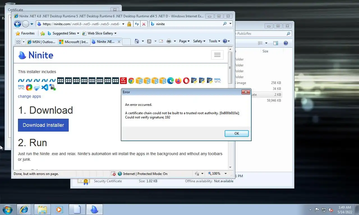Open a new blank tab in IE
The height and width of the screenshot is (215, 359).
(126, 42)
